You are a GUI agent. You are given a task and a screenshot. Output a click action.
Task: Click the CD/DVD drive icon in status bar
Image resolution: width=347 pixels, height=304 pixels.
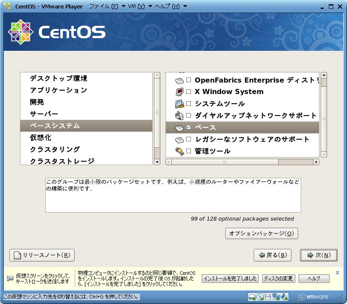pyautogui.click(x=260, y=296)
